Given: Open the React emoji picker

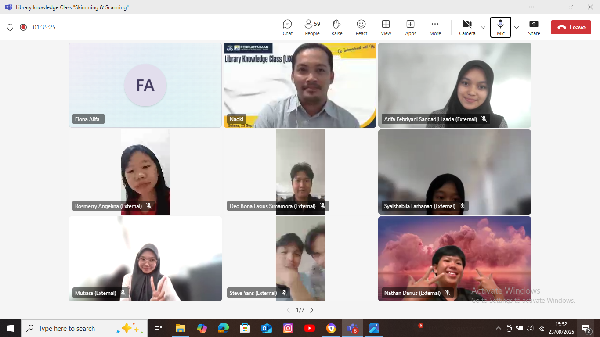Looking at the screenshot, I should (361, 27).
